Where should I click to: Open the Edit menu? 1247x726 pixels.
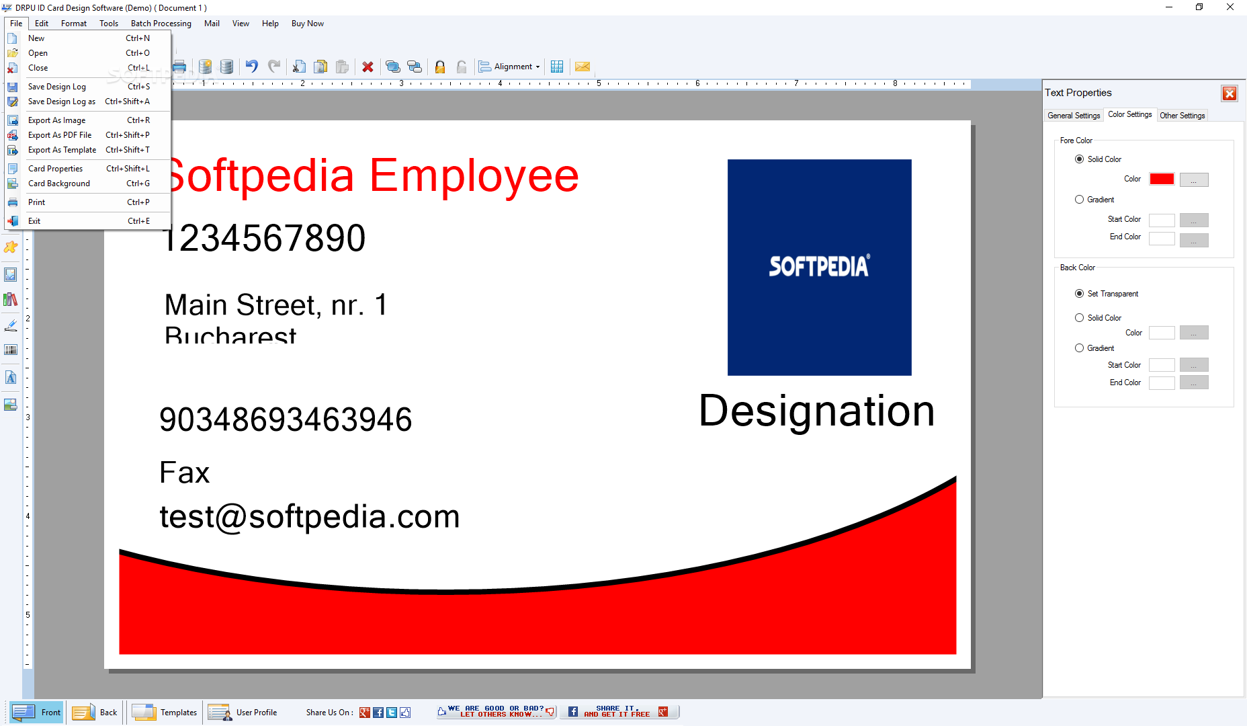[42, 24]
